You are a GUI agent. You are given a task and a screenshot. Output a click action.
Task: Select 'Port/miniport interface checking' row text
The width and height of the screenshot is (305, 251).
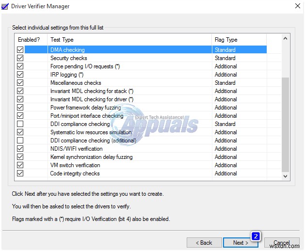tap(87, 116)
